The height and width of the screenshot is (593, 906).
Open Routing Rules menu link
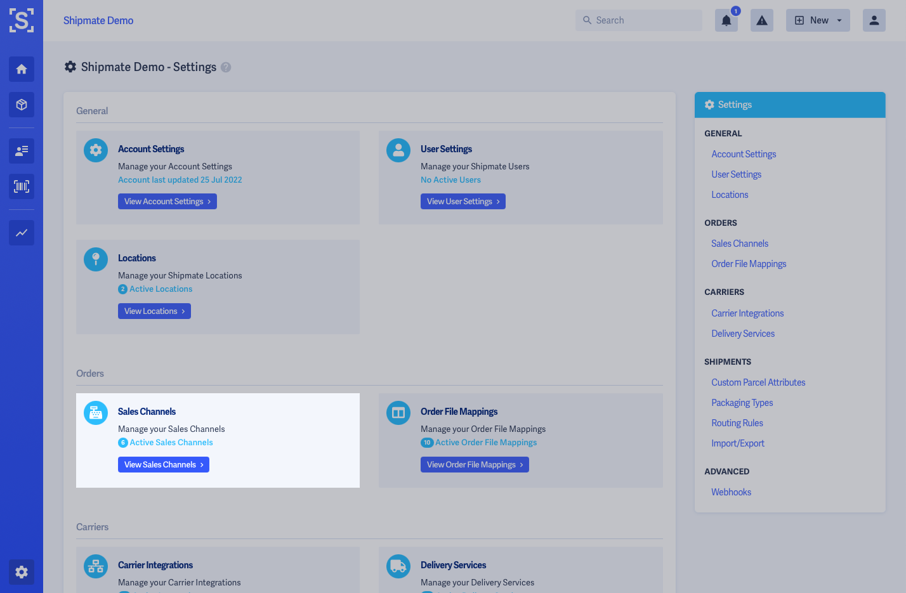click(737, 423)
